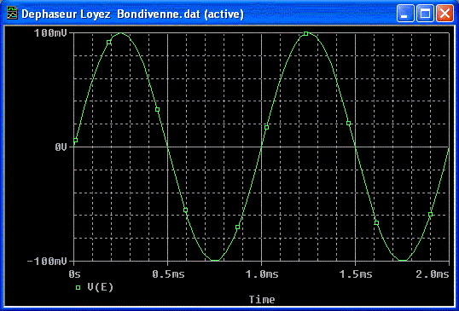Click the -100mV y-axis label
This screenshot has height=311, width=459.
(47, 261)
